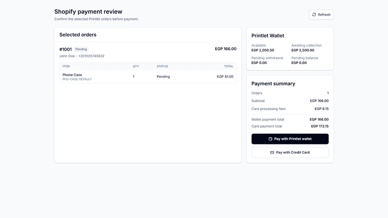Viewport: 388px width, 218px height.
Task: Click the QTY column header
Action: tap(136, 66)
